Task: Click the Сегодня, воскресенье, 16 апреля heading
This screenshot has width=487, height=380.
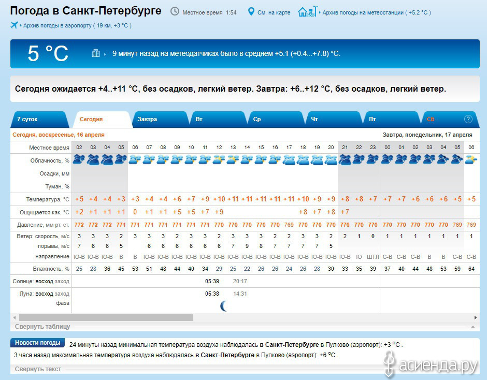Action: coord(59,135)
